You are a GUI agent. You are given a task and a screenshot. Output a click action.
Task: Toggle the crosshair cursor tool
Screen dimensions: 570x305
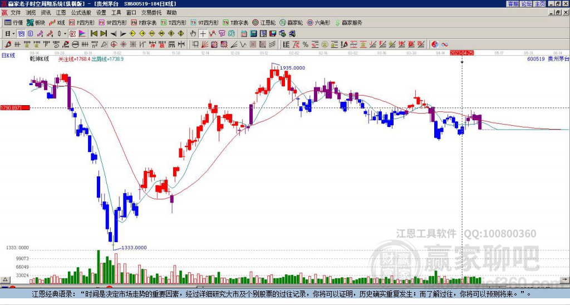203,34
